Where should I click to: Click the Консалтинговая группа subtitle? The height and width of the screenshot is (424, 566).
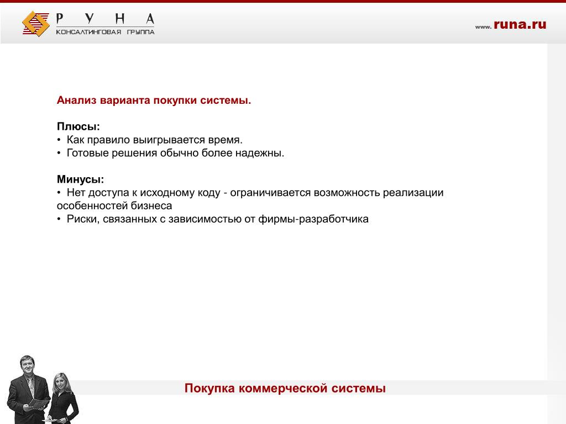tap(105, 32)
